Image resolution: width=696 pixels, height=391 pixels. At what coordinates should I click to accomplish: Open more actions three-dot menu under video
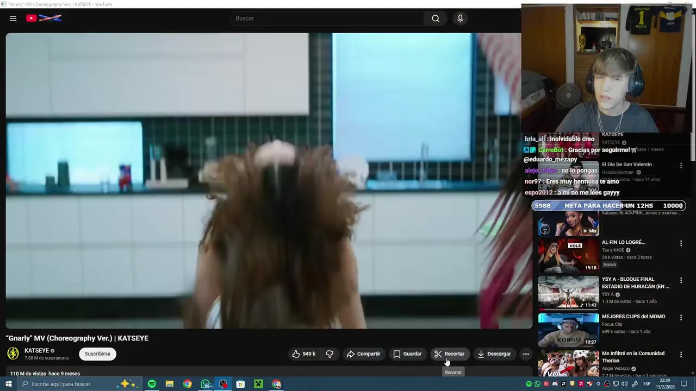[526, 354]
